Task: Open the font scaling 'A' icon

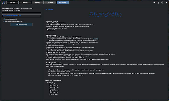Action: coord(158,3)
